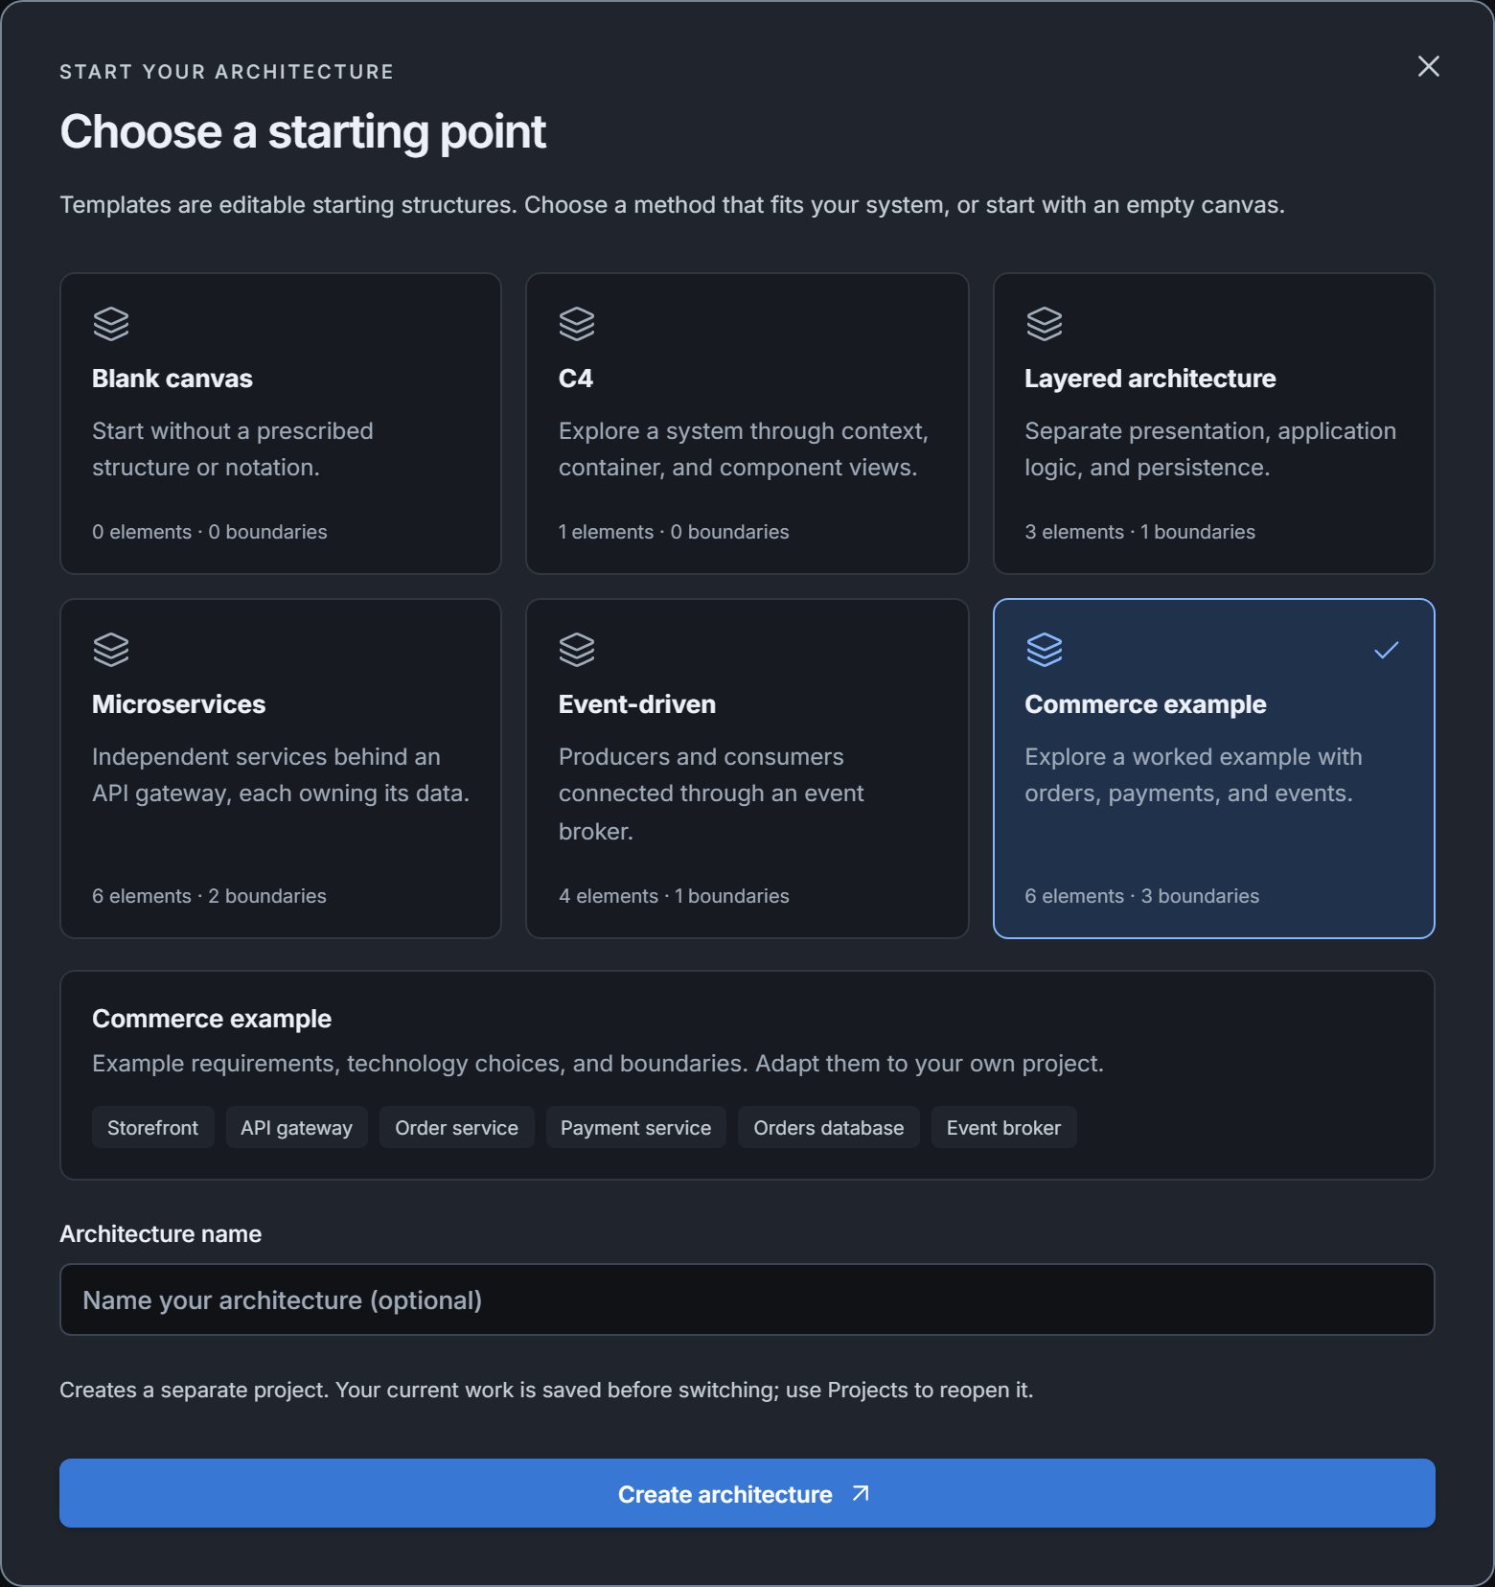Image resolution: width=1495 pixels, height=1587 pixels.
Task: Click the stack icon on Microservices card
Action: (111, 650)
